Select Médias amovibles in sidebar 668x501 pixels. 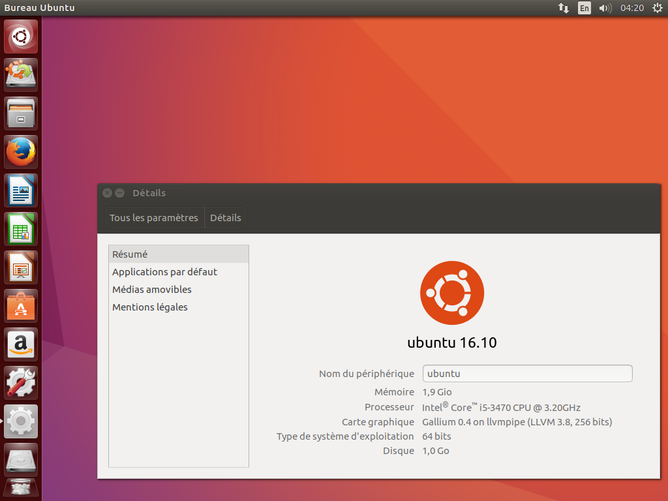(x=152, y=290)
